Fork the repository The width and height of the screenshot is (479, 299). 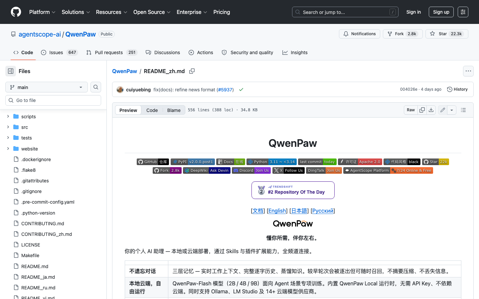tap(402, 34)
